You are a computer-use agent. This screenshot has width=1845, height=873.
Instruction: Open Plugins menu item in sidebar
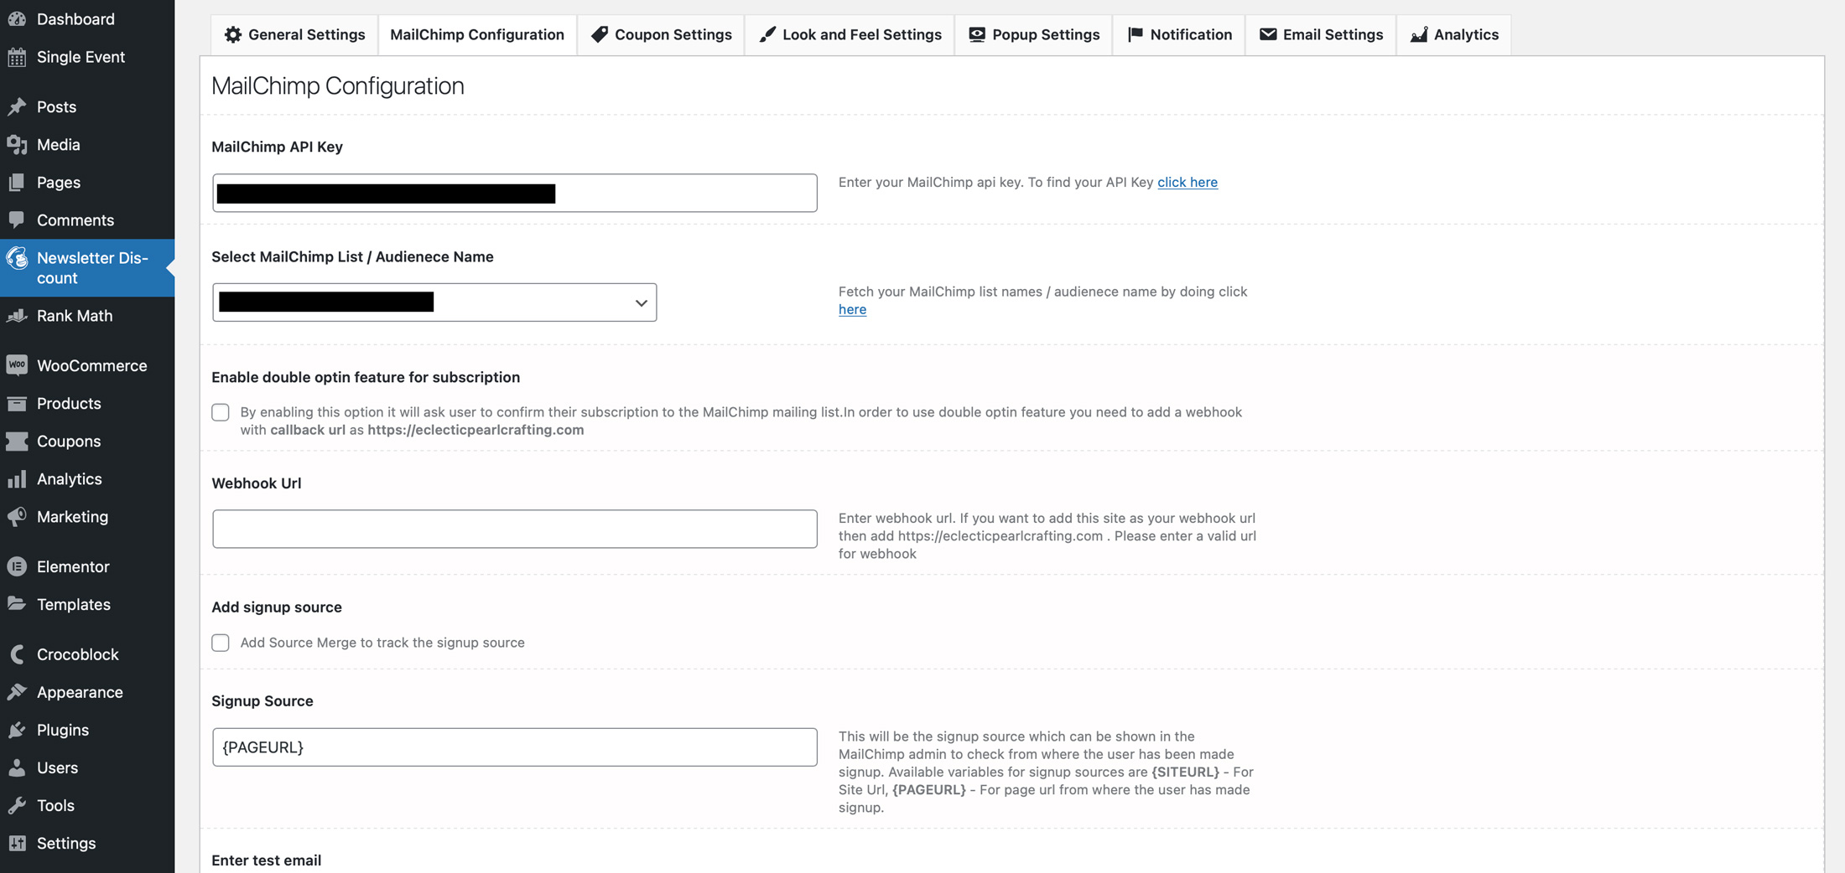click(x=87, y=730)
